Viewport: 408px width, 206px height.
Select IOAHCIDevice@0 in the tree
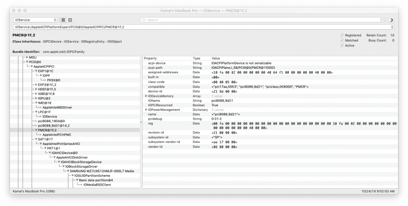(64, 153)
